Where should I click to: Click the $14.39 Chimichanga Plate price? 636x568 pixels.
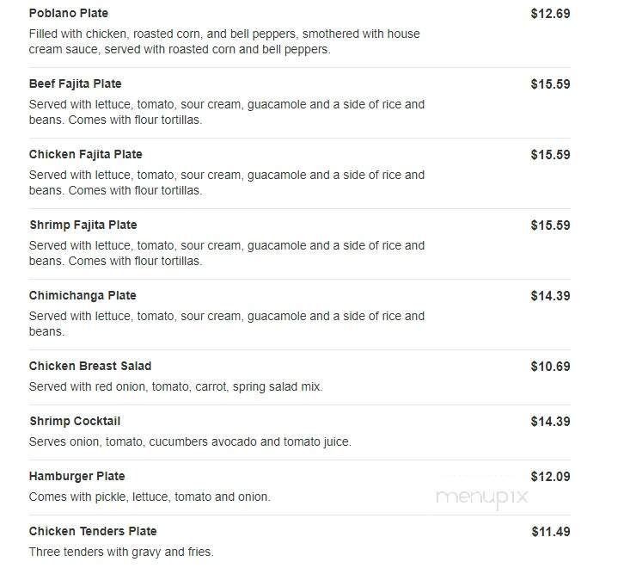click(x=550, y=296)
